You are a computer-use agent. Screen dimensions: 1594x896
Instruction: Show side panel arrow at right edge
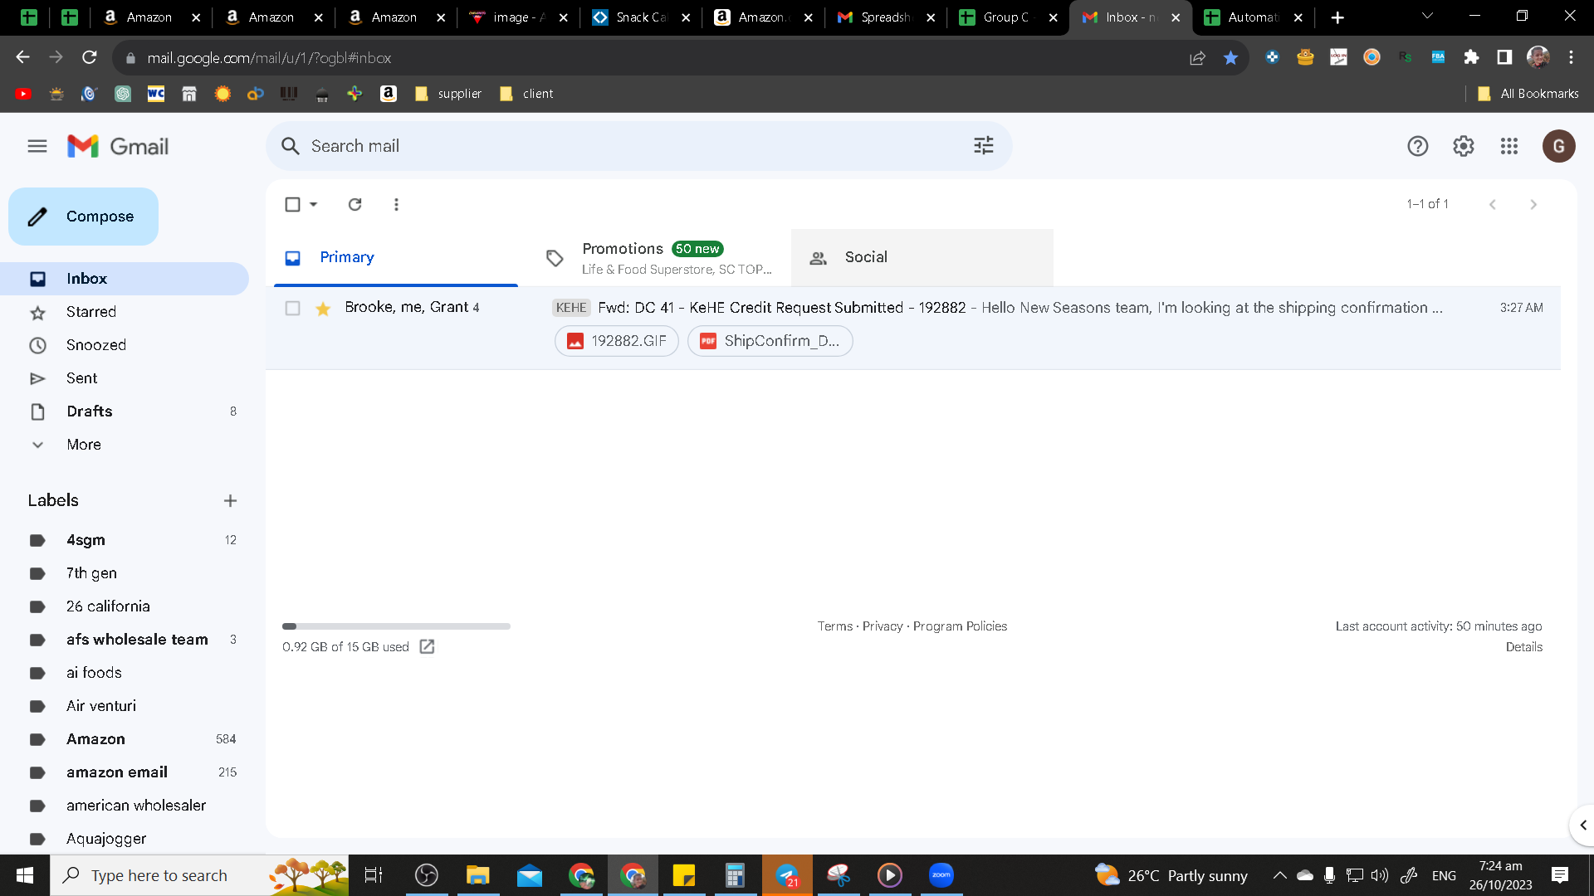pos(1582,825)
